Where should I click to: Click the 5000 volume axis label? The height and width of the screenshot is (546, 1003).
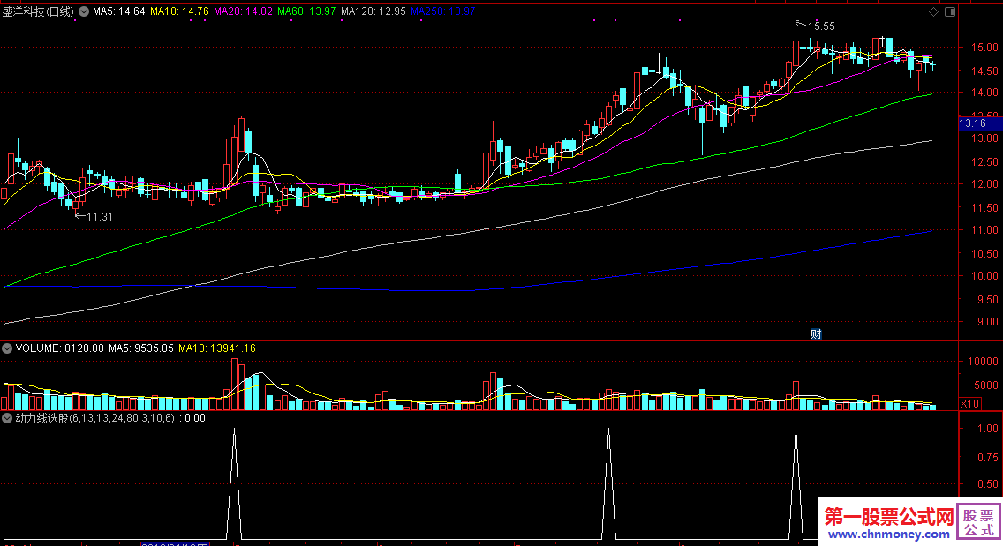point(985,385)
